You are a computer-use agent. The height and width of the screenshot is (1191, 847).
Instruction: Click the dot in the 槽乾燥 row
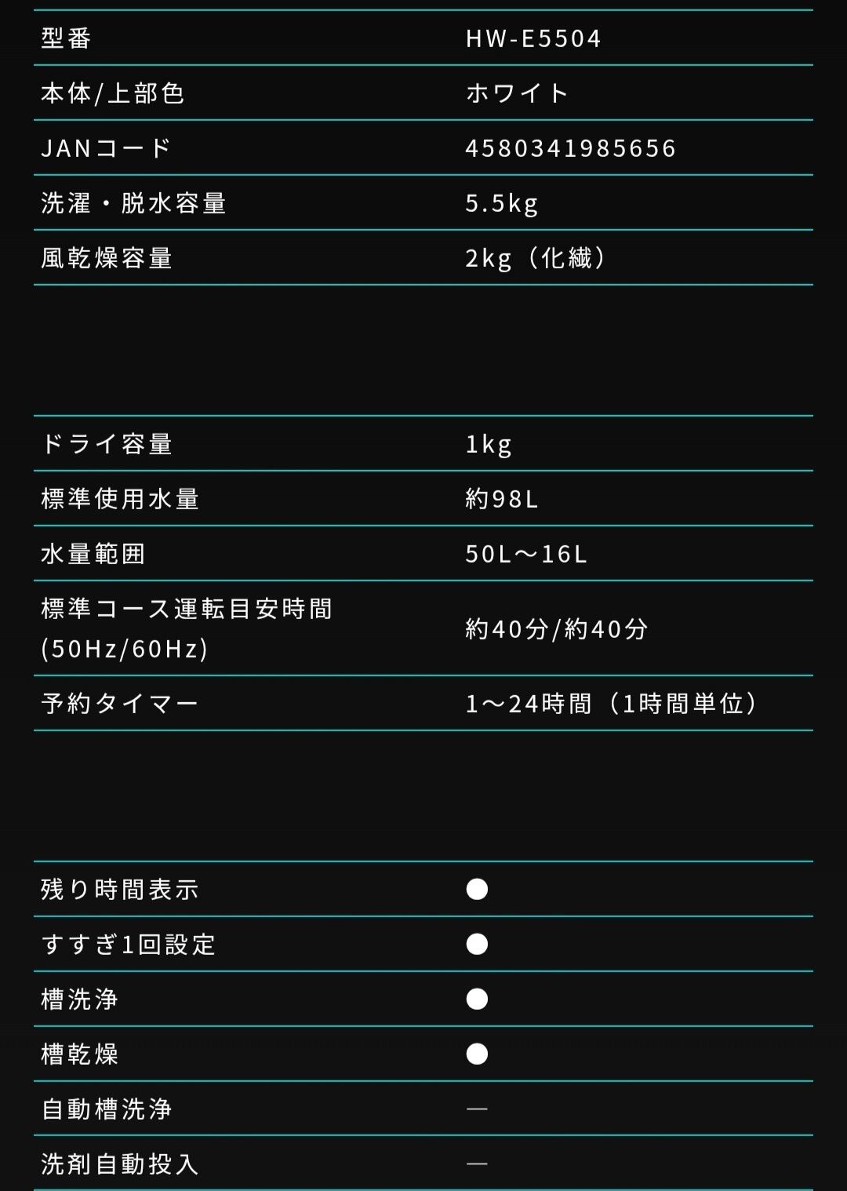click(x=477, y=1054)
